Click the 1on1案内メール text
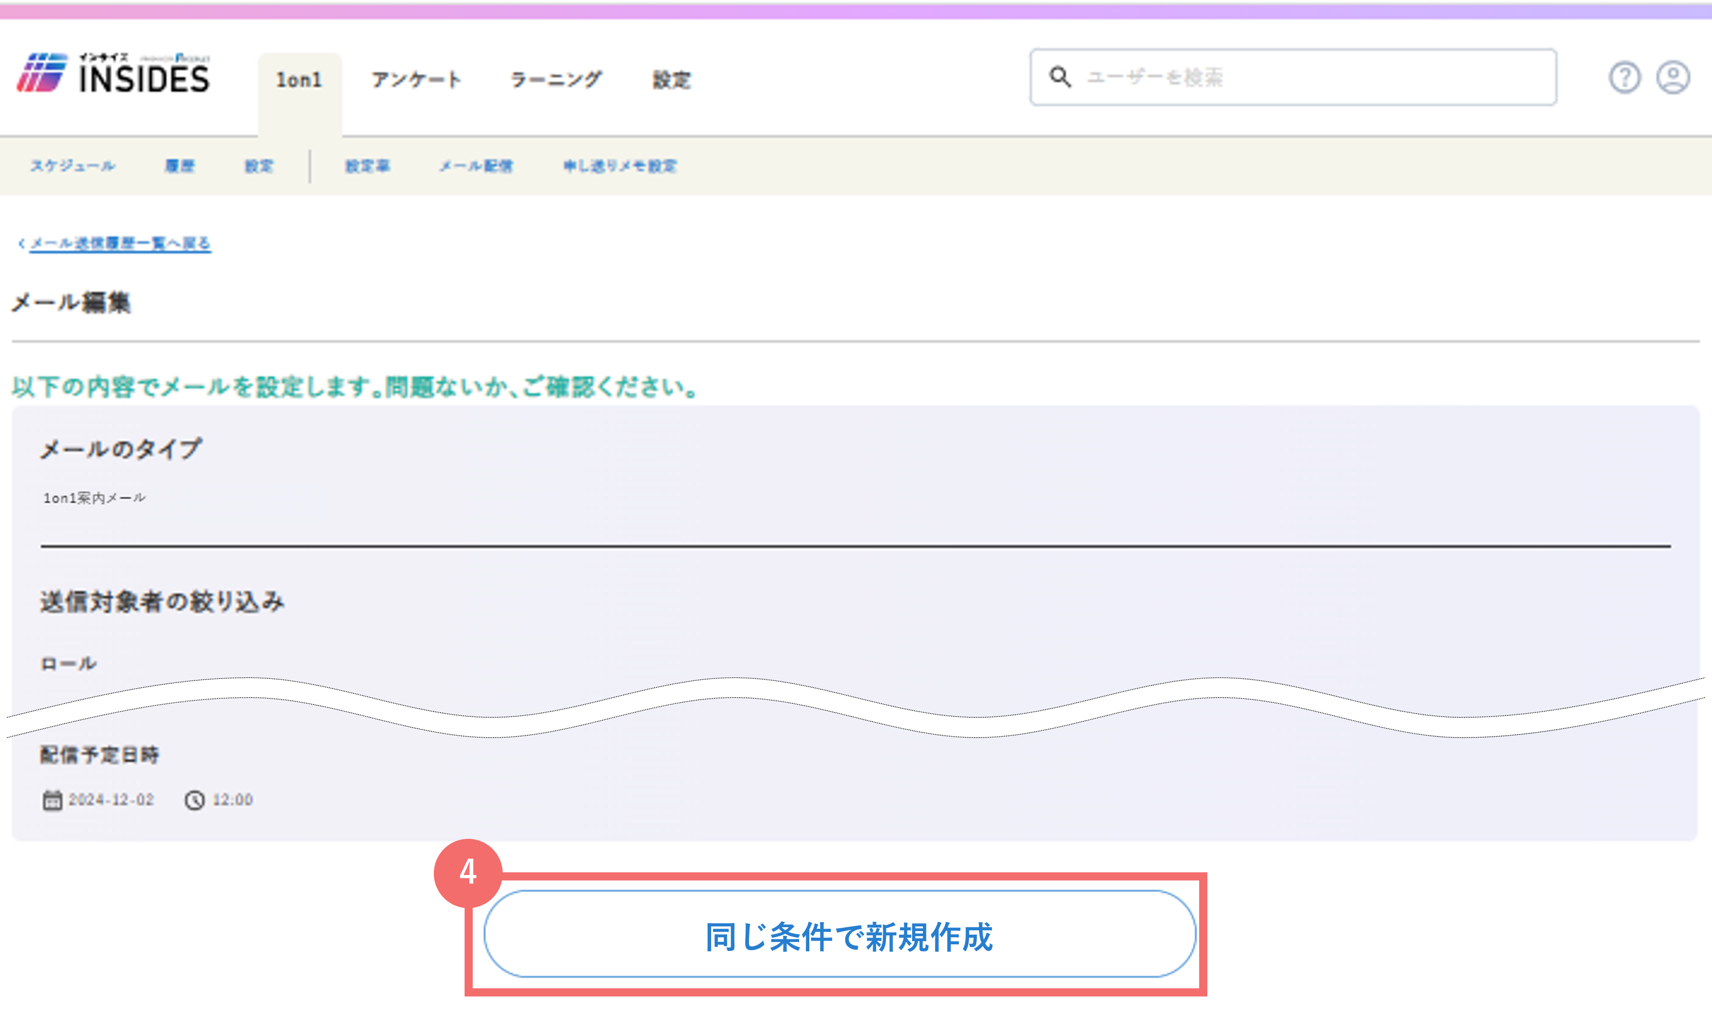The width and height of the screenshot is (1712, 1021). (x=94, y=498)
